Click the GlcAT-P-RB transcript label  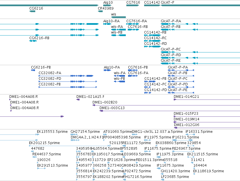171,27
